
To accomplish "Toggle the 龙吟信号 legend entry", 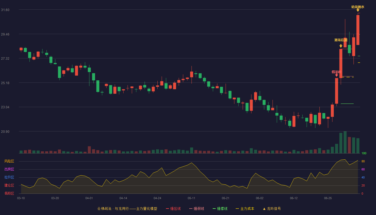I will [272, 209].
